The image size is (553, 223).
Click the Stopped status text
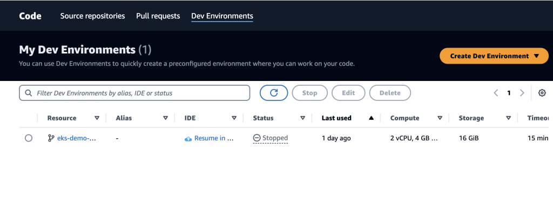(x=275, y=138)
